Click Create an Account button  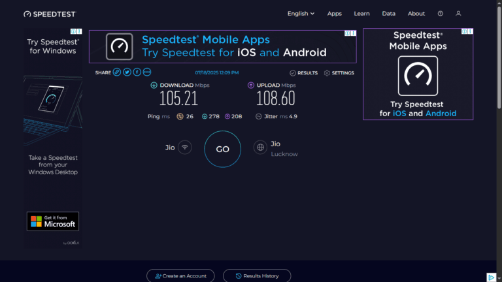tap(180, 275)
